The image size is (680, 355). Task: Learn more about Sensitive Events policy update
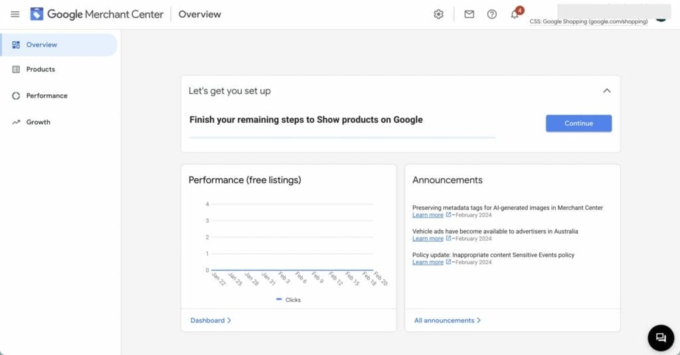(428, 262)
